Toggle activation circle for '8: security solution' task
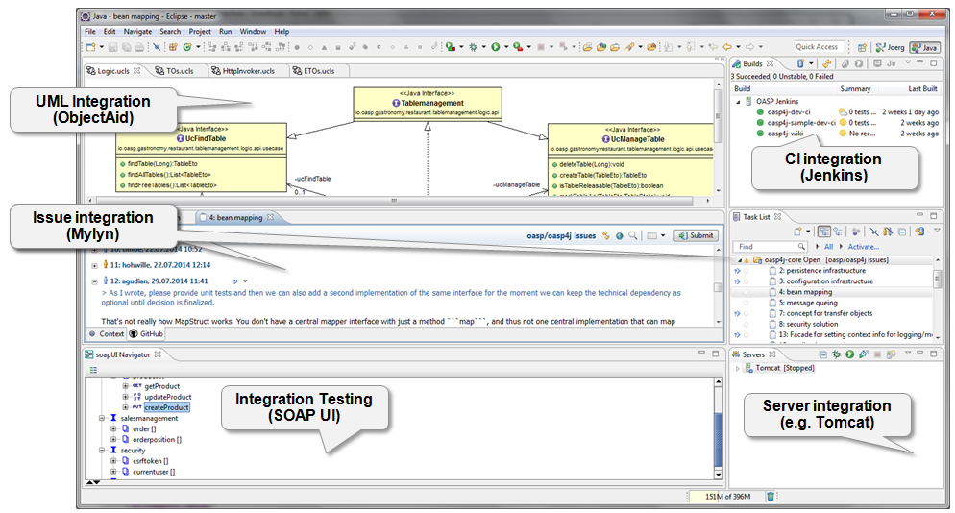 pyautogui.click(x=747, y=324)
